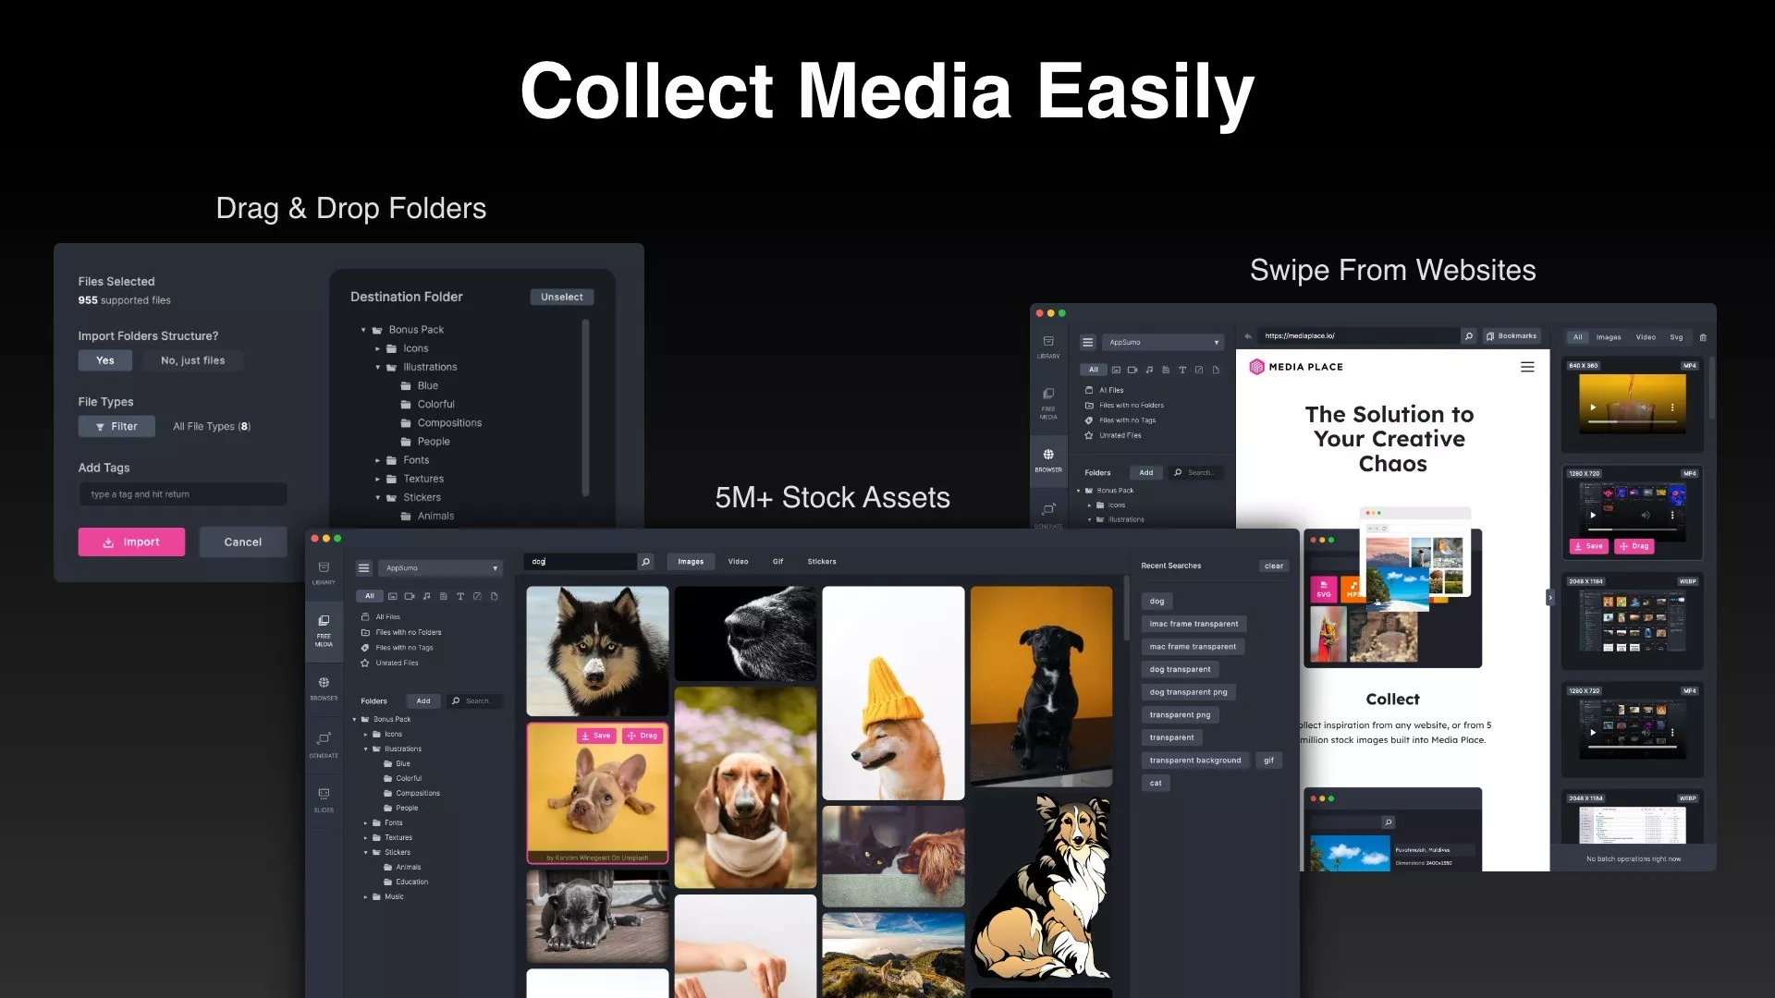The height and width of the screenshot is (998, 1775).
Task: Choose 'No, just files' import option
Action: 192,360
